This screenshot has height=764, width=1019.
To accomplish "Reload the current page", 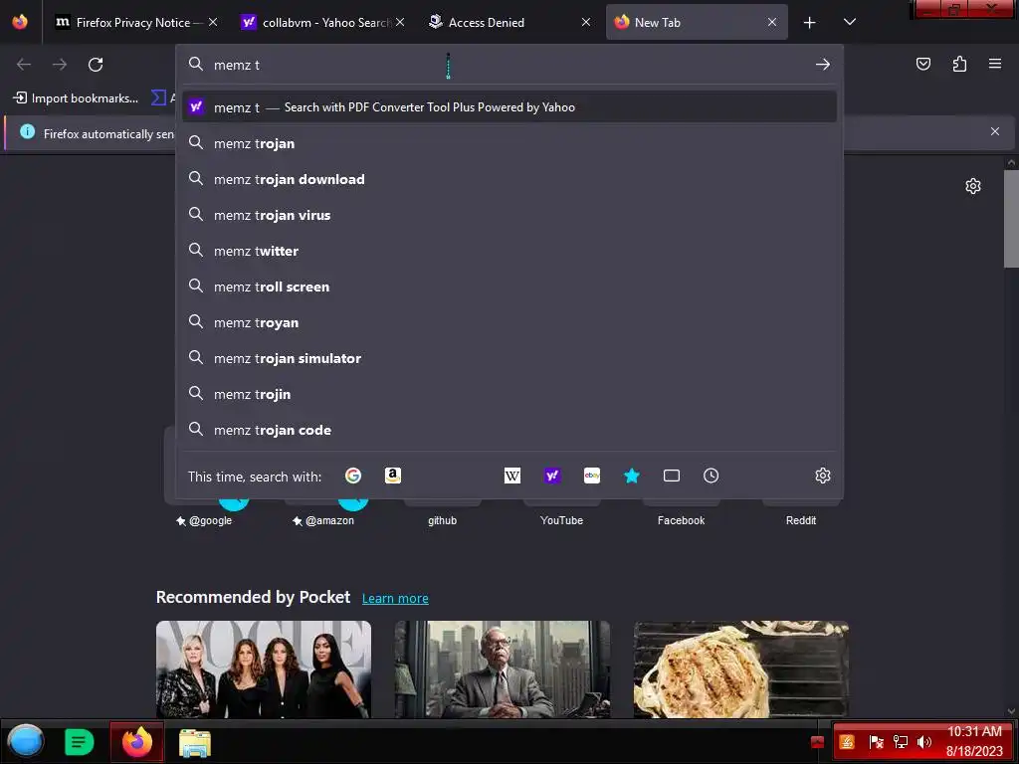I will 96,65.
